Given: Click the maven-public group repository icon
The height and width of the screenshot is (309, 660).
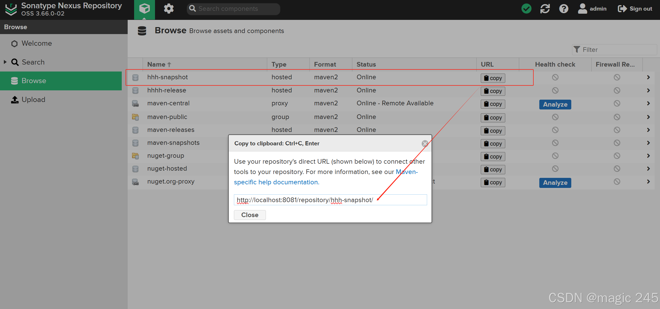Looking at the screenshot, I should pyautogui.click(x=135, y=117).
